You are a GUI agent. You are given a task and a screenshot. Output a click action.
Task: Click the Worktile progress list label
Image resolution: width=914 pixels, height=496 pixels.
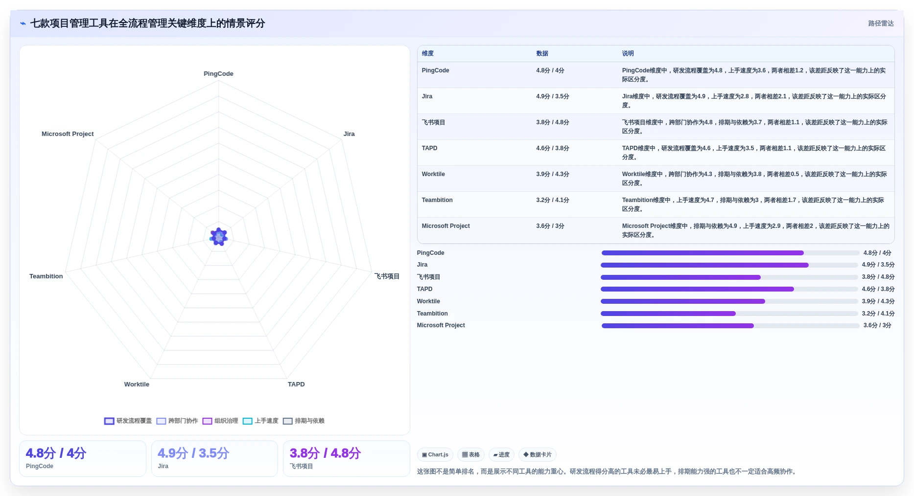pyautogui.click(x=428, y=301)
